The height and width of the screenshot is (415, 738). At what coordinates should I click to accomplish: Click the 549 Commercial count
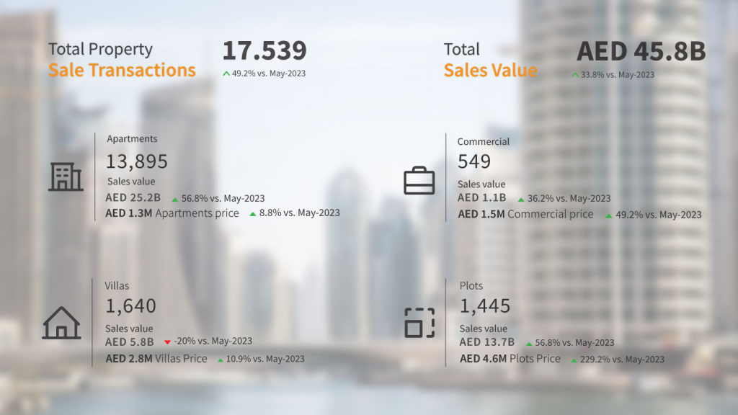pos(474,161)
